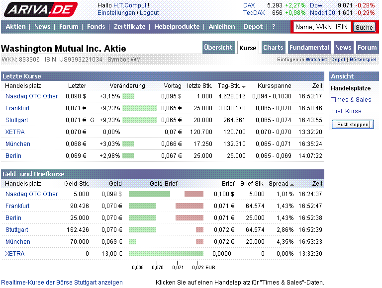The height and width of the screenshot is (288, 382).
Task: Click the Letzter column header
Action: coord(77,85)
